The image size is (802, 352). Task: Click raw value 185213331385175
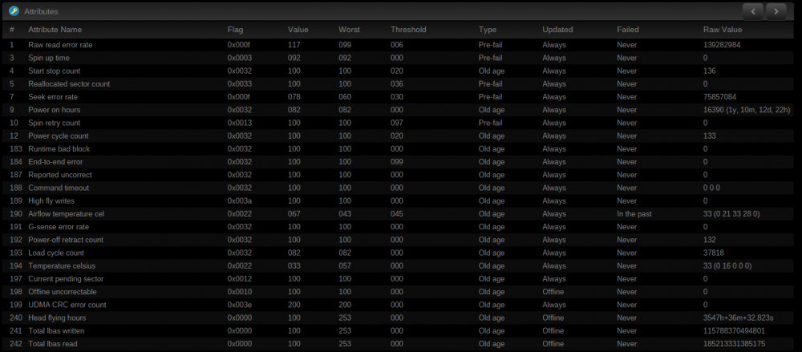pyautogui.click(x=734, y=344)
